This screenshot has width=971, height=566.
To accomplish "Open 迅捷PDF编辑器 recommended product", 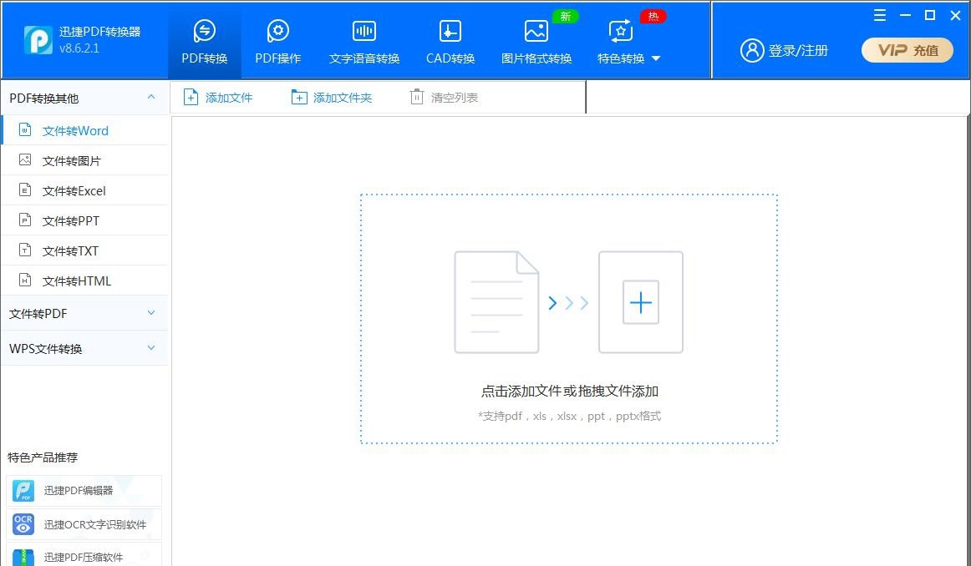I will [84, 491].
